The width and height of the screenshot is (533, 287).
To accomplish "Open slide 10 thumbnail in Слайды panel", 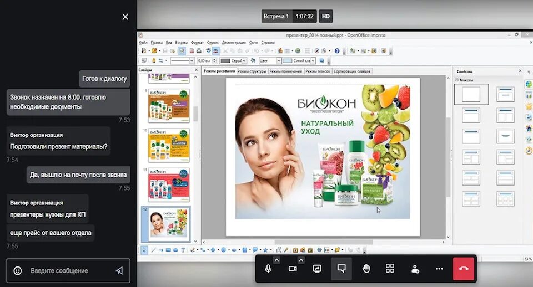I will pos(169,146).
